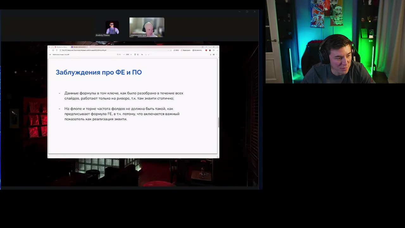
Task: Switch to the second browser tab
Action: (x=79, y=47)
